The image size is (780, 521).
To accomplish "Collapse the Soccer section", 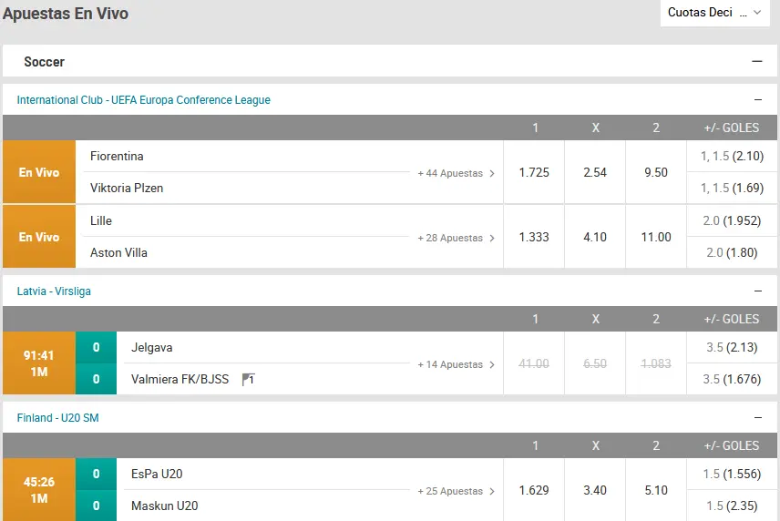I will [756, 62].
